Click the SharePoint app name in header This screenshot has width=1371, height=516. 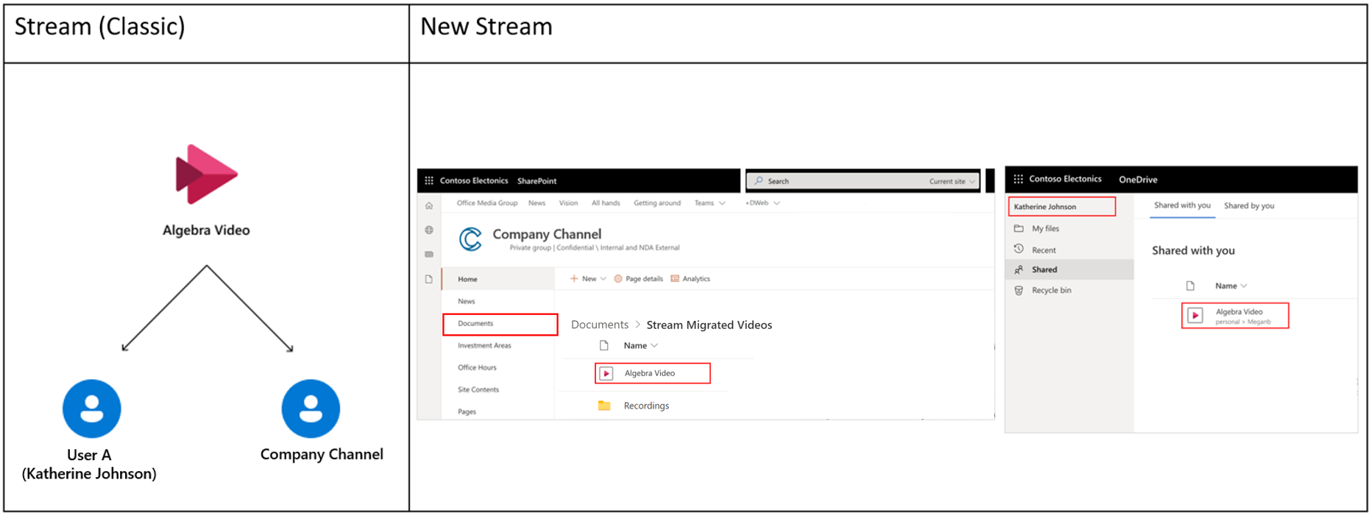coord(536,180)
